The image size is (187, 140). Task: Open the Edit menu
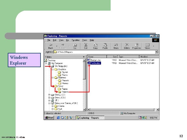pos(55,40)
